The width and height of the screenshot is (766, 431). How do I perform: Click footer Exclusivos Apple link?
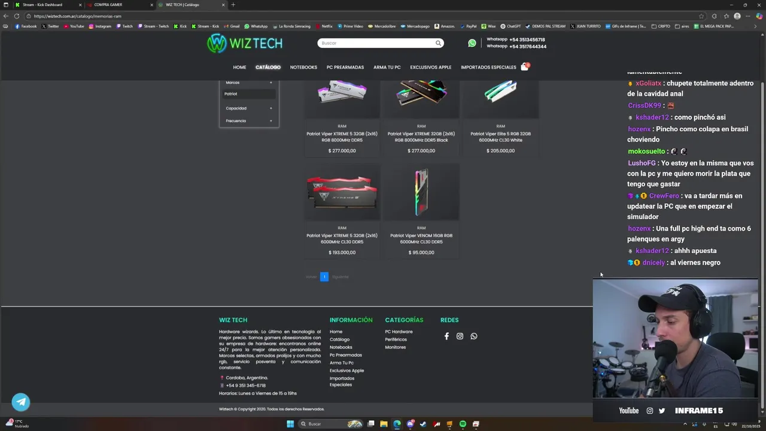(x=346, y=371)
